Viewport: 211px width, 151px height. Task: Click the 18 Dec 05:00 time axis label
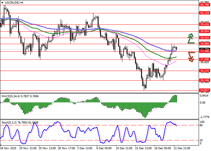163,148
